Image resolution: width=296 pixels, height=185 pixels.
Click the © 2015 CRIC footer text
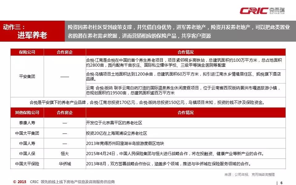tap(64, 182)
